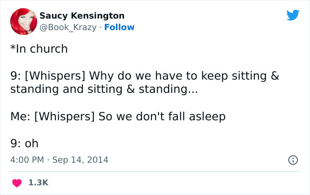The image size is (310, 195).
Task: Click the 1.3K likes count
Action: click(x=38, y=183)
